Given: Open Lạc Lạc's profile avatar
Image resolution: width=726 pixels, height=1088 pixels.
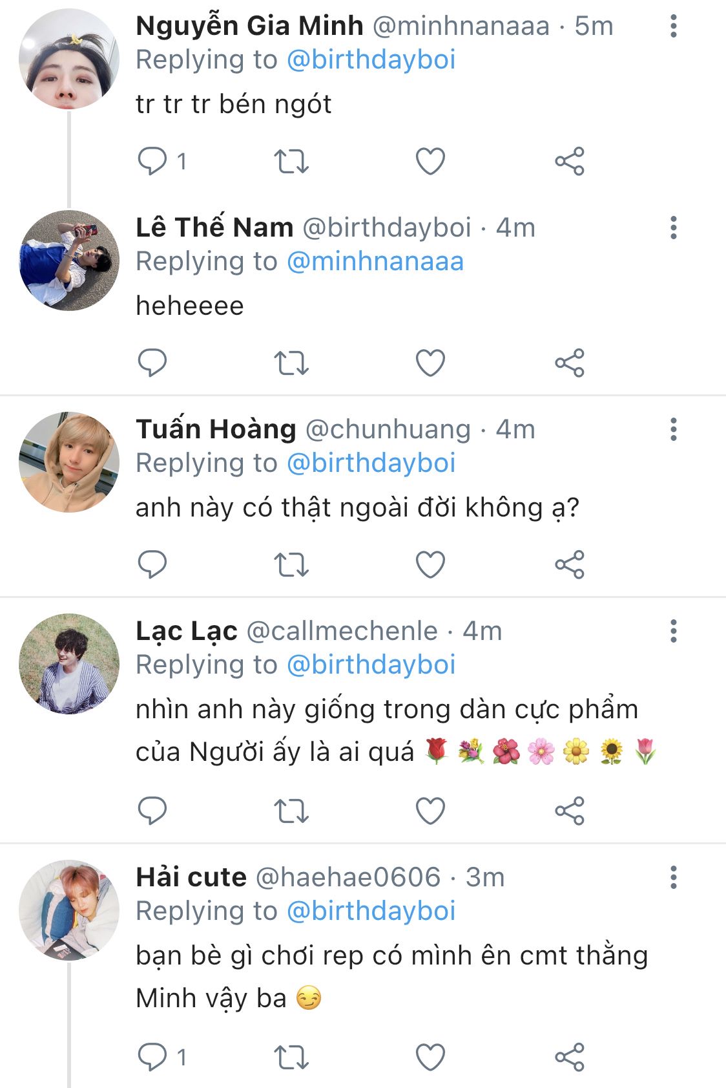Looking at the screenshot, I should [x=69, y=664].
